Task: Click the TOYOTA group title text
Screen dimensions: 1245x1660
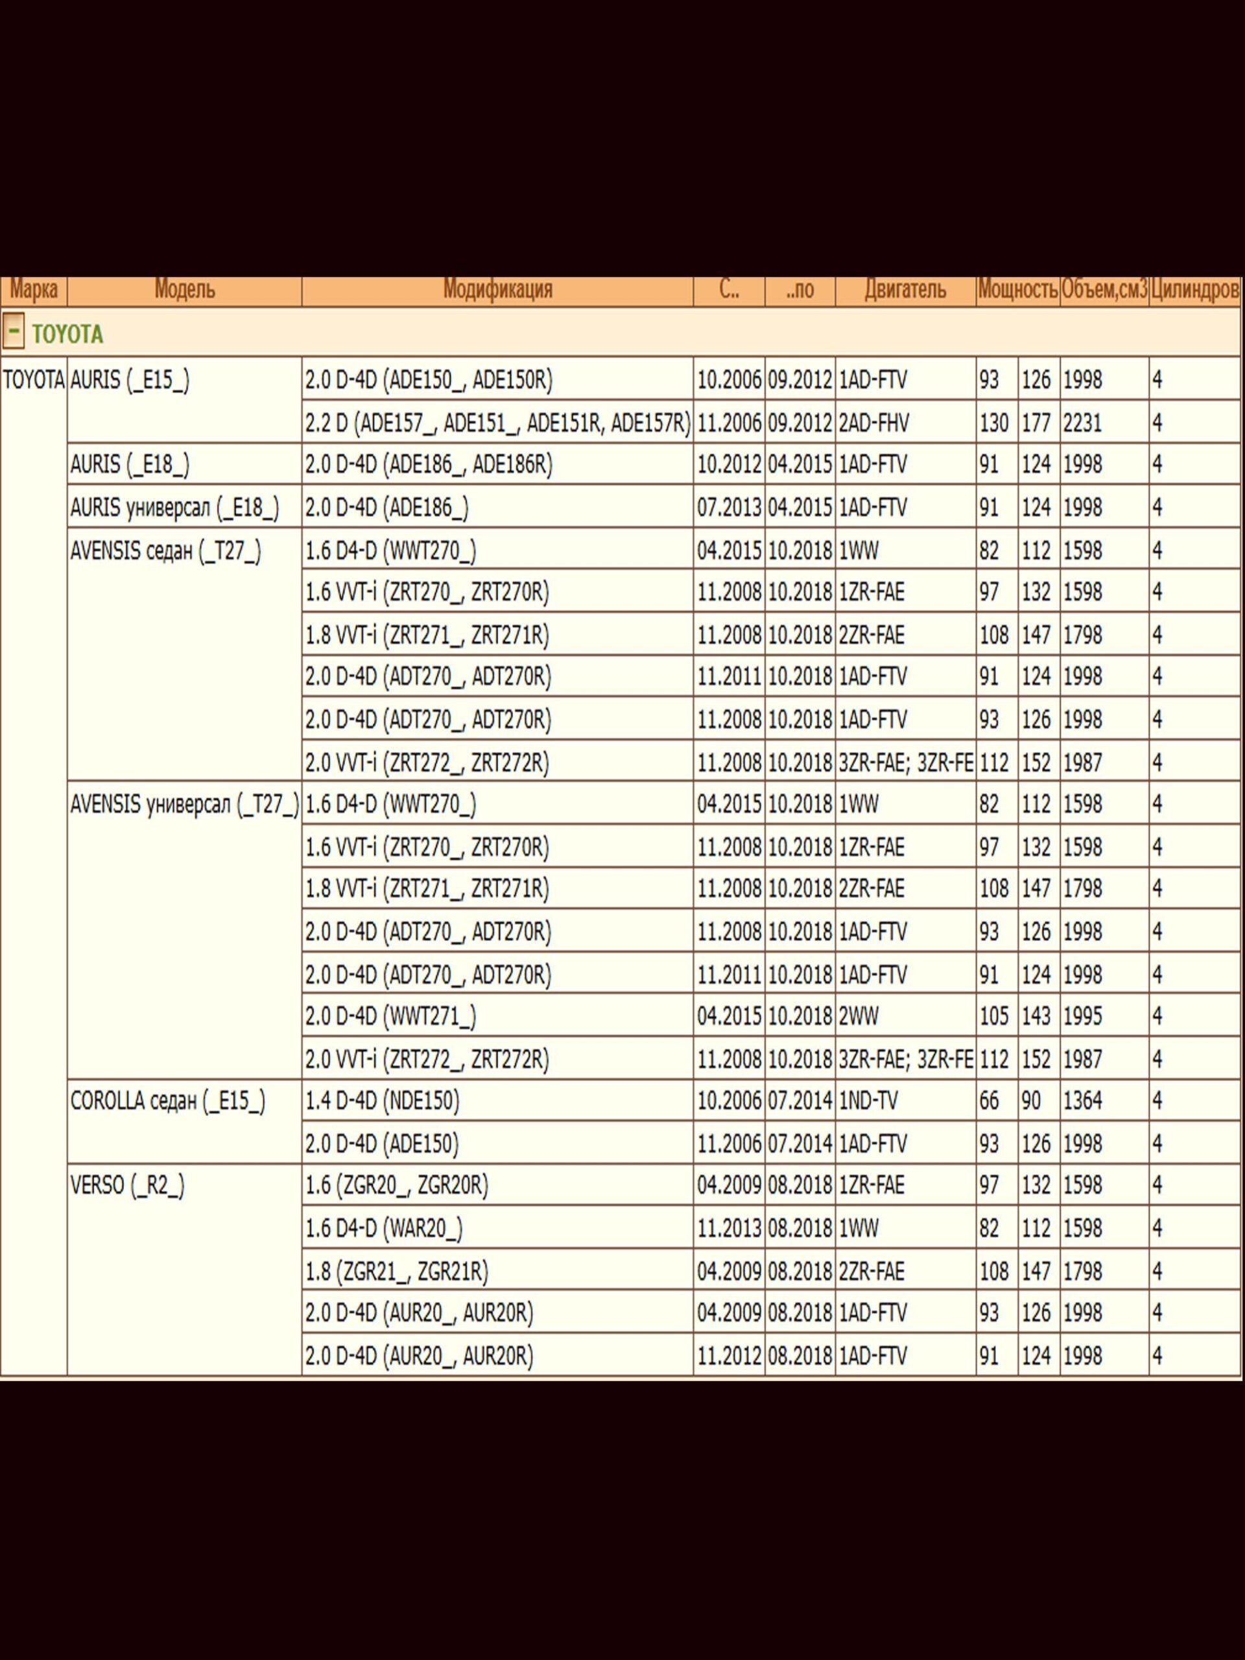Action: (x=67, y=334)
